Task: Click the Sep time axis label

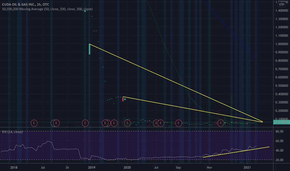Action: tap(178, 168)
